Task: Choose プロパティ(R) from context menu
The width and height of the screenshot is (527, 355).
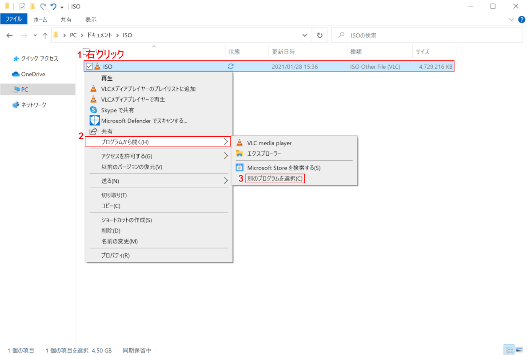Action: 115,255
